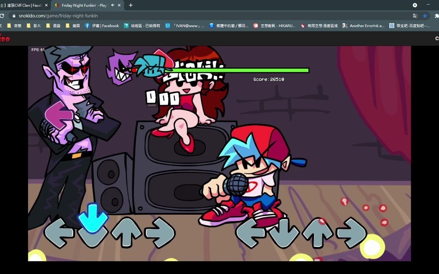Click the player's down arrow receptor
The width and height of the screenshot is (439, 274).
tap(284, 233)
